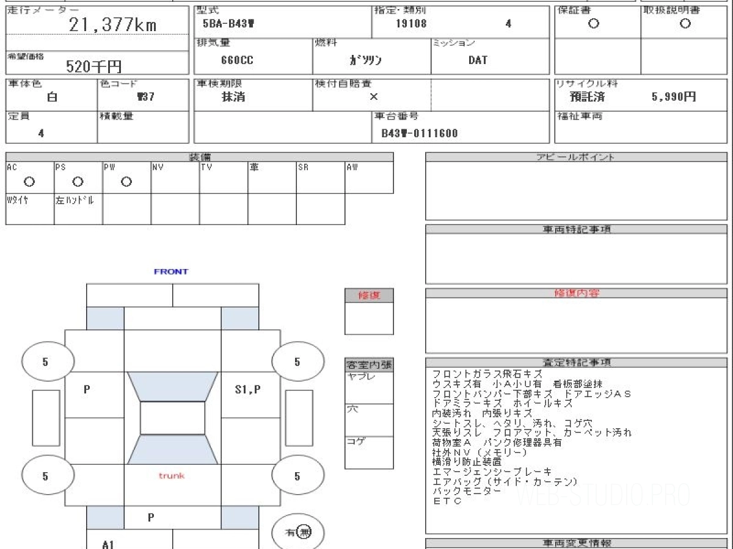The height and width of the screenshot is (549, 733).
Task: Click the NV equipment cell
Action: 175,178
